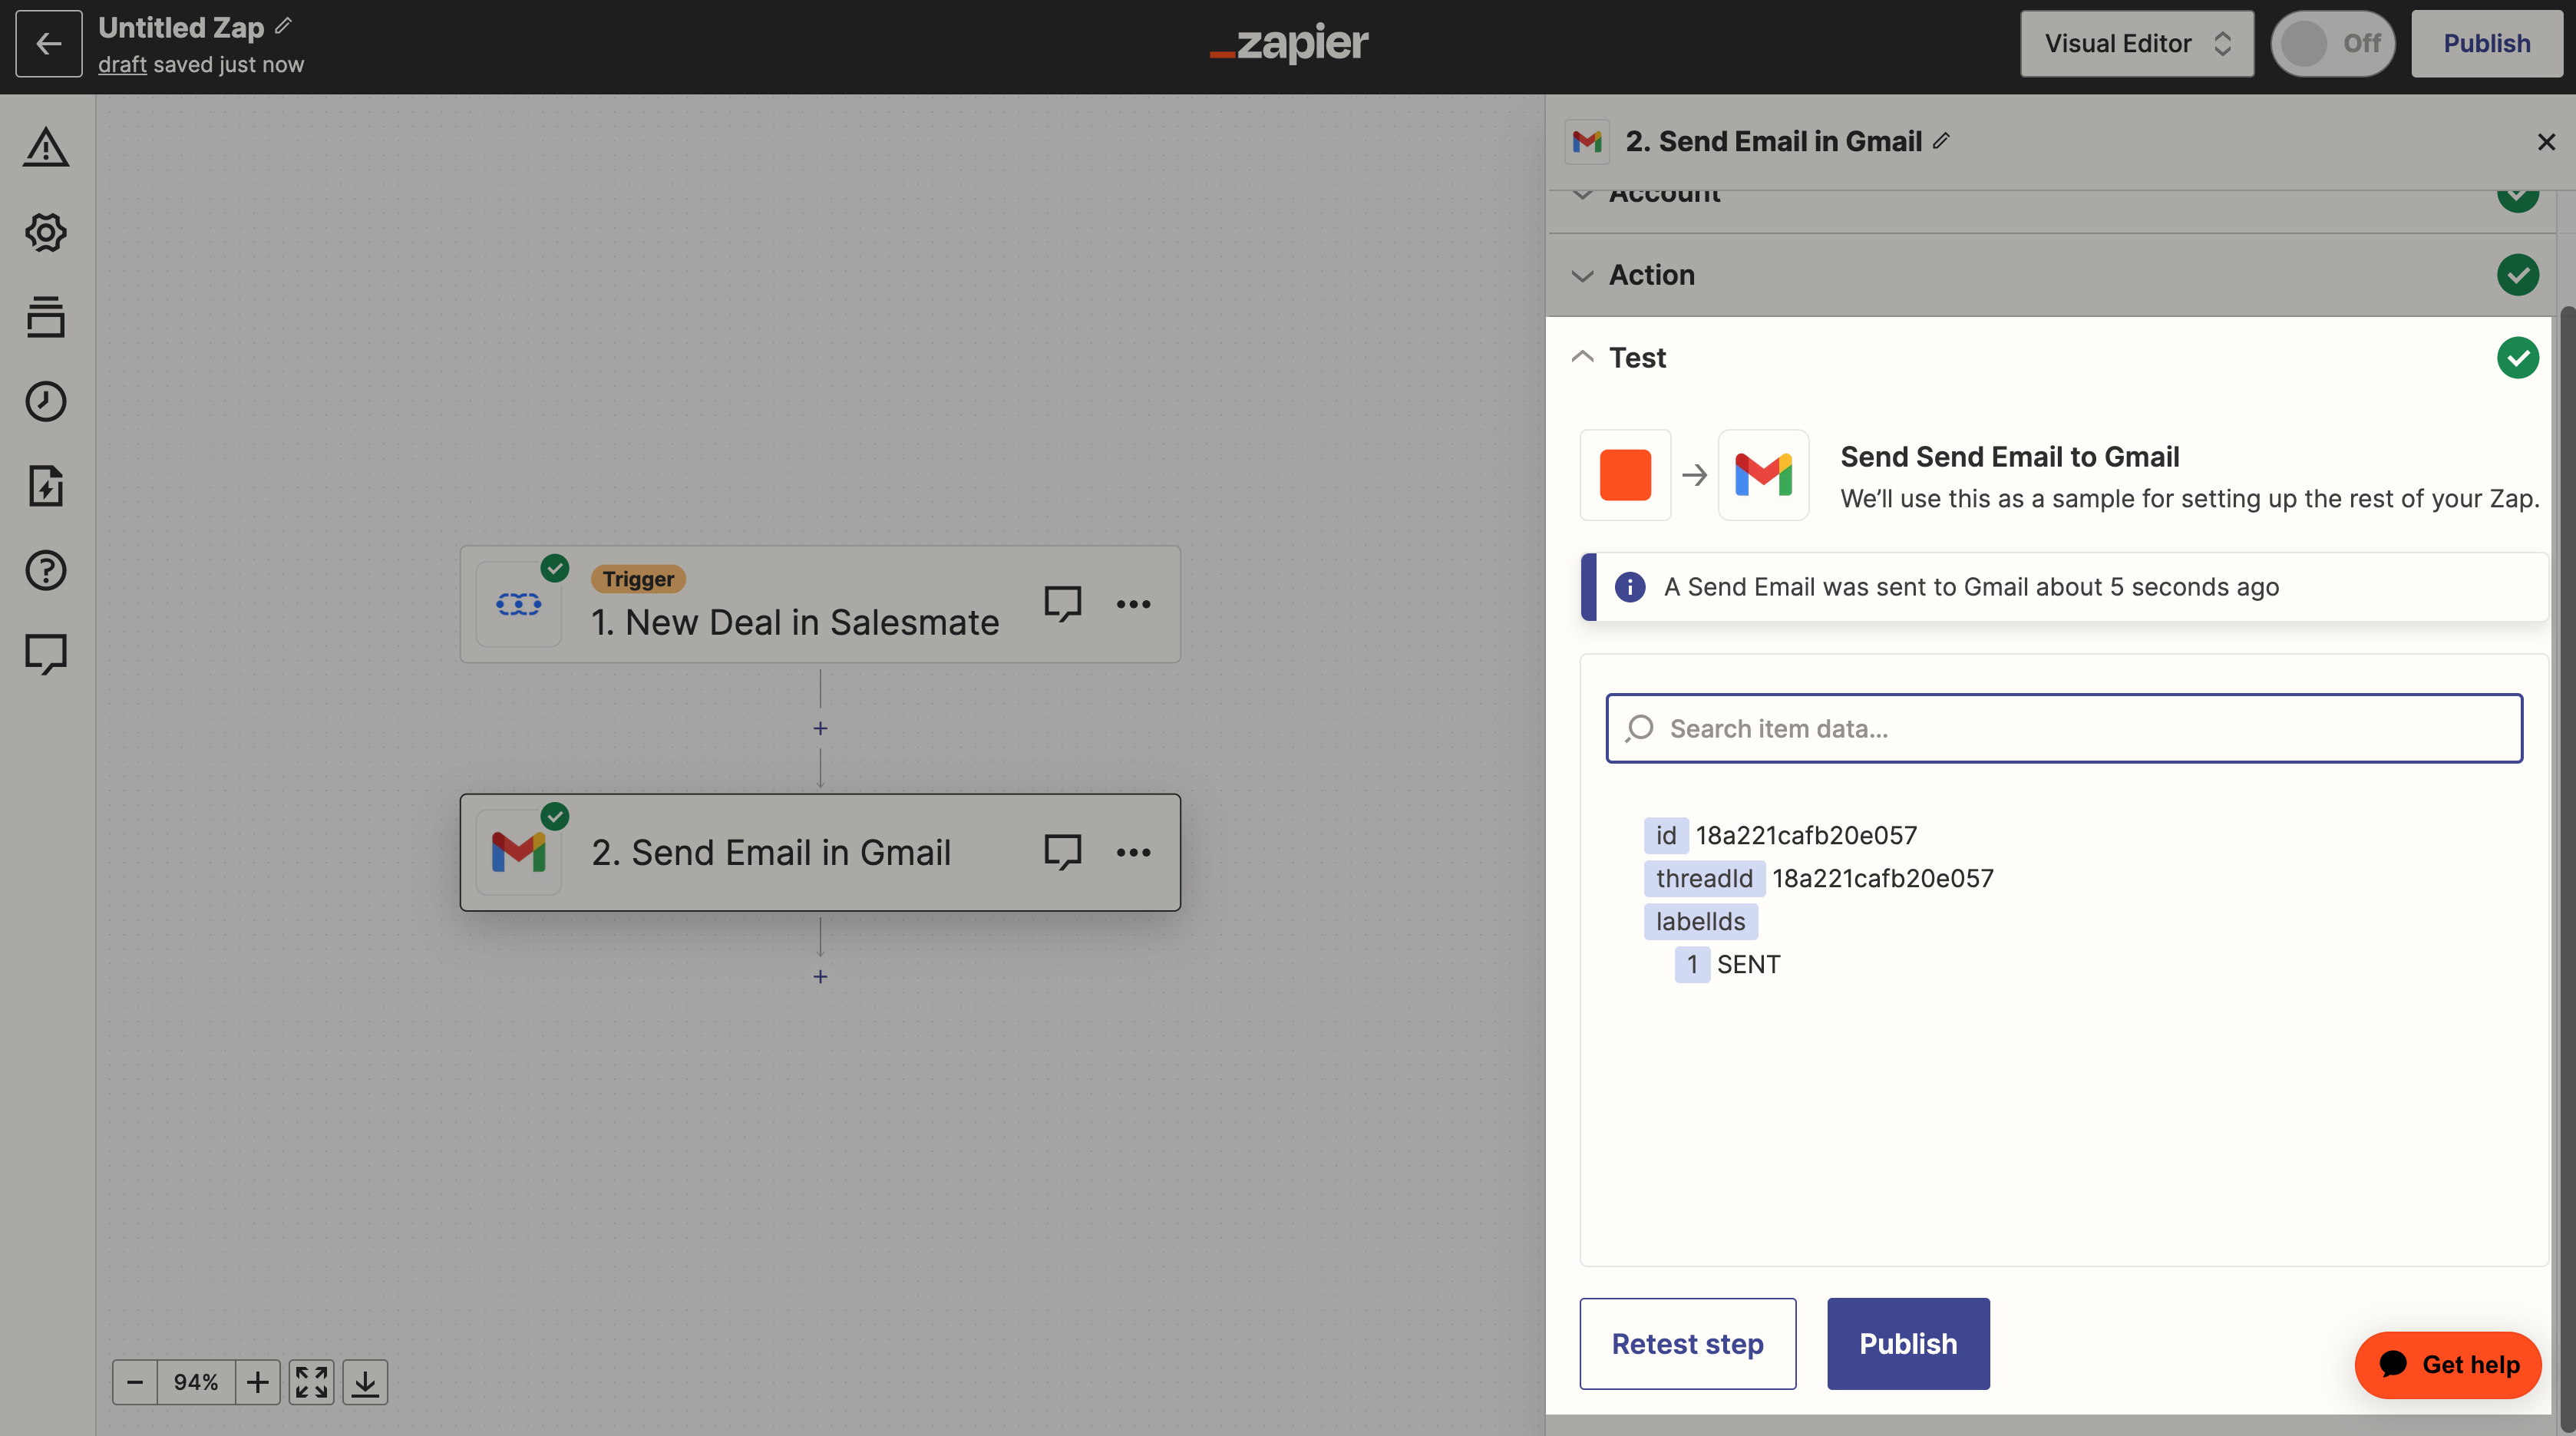Select the id data value 18a221cafb20e057
This screenshot has width=2576, height=1436.
pos(1806,835)
